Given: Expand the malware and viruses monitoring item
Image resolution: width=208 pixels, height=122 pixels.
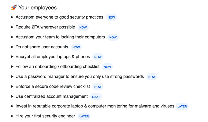Looking at the screenshot, I should tap(12, 106).
